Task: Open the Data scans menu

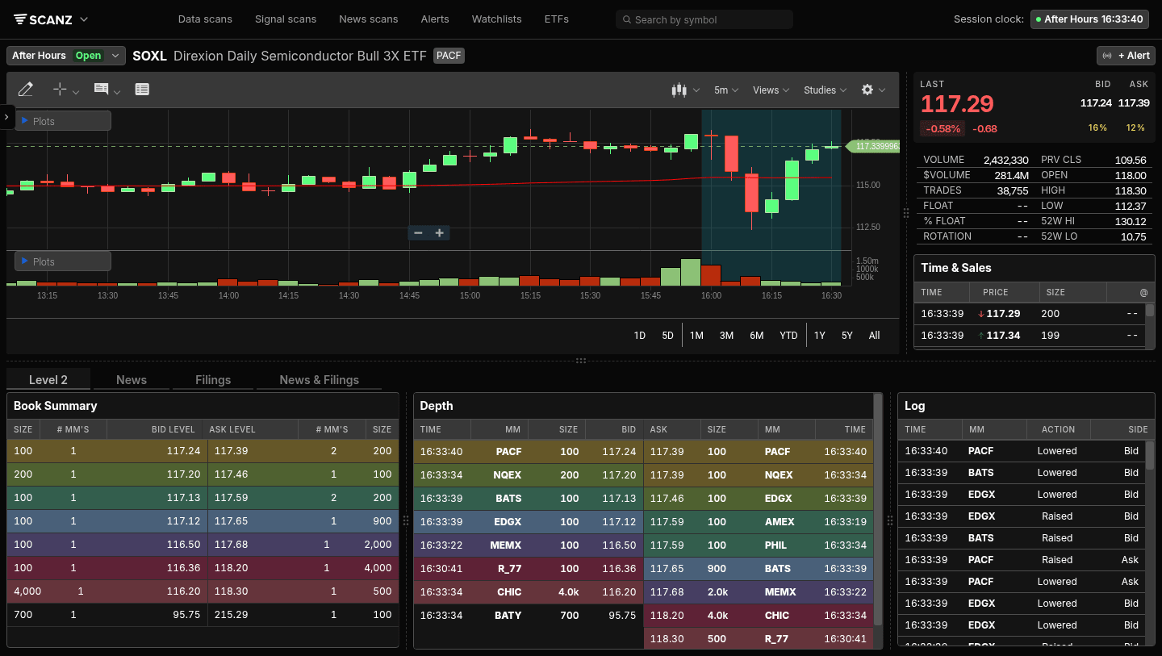Action: (205, 19)
